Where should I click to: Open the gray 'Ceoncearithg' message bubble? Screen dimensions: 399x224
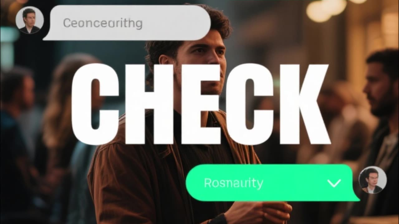127,23
